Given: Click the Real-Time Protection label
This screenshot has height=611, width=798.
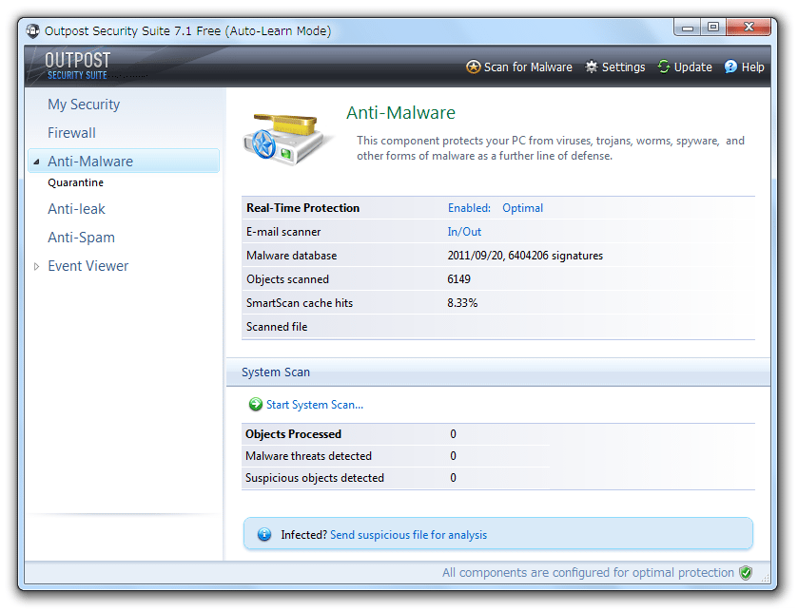Looking at the screenshot, I should pos(302,208).
